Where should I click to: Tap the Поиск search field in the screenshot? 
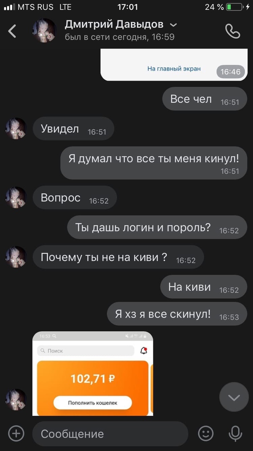(85, 351)
